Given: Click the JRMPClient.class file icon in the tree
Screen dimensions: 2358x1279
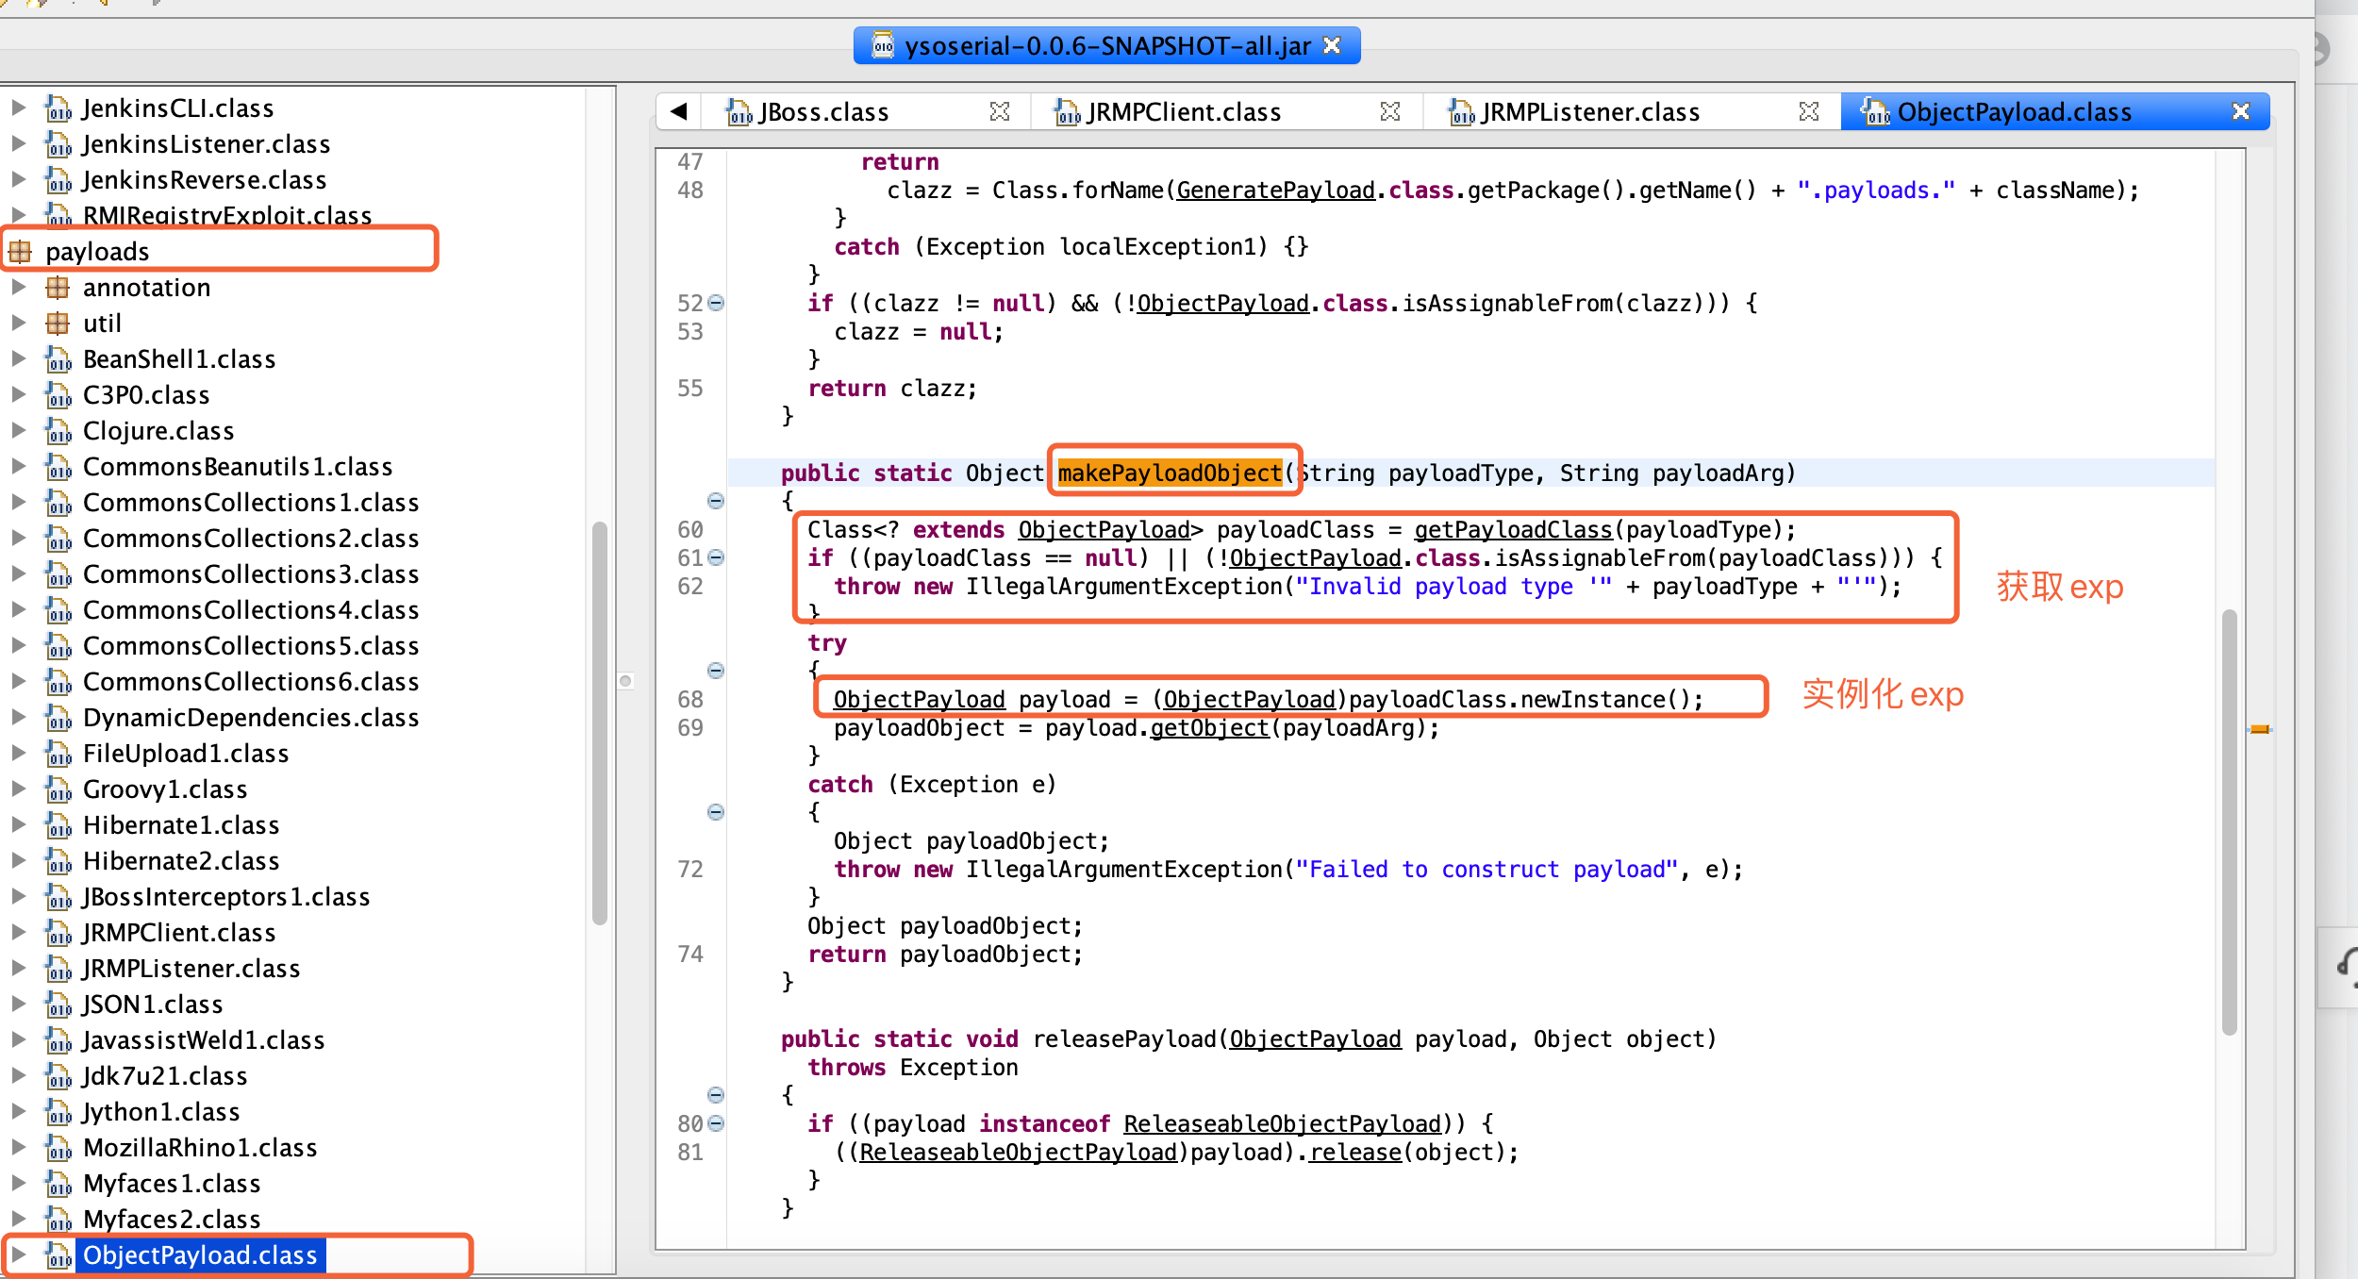Looking at the screenshot, I should click(59, 932).
